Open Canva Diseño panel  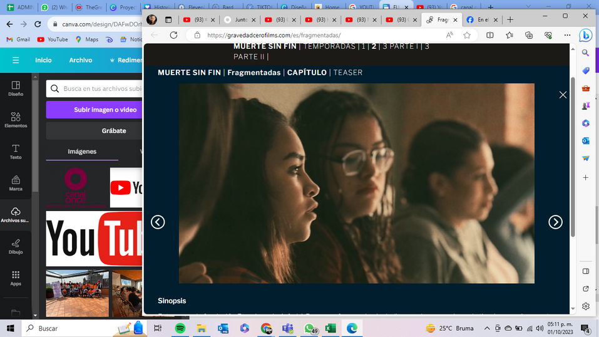pos(16,88)
